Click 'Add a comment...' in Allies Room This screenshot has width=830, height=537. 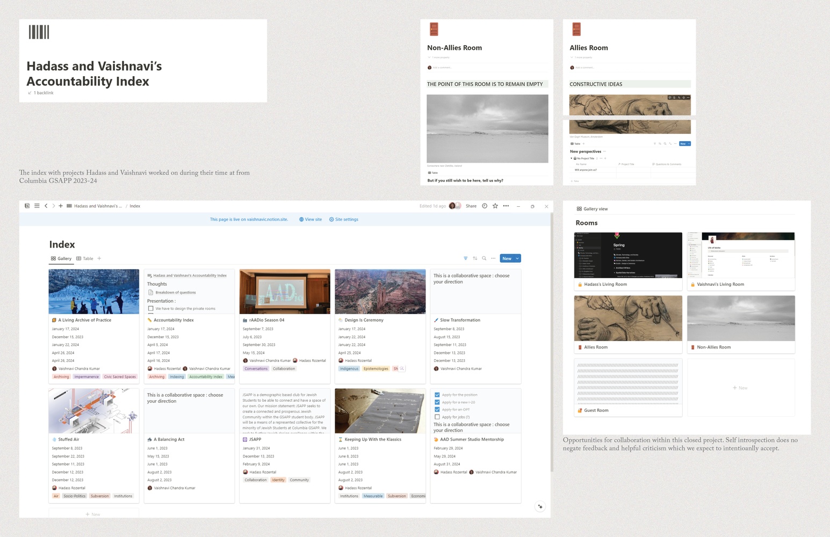tap(584, 68)
